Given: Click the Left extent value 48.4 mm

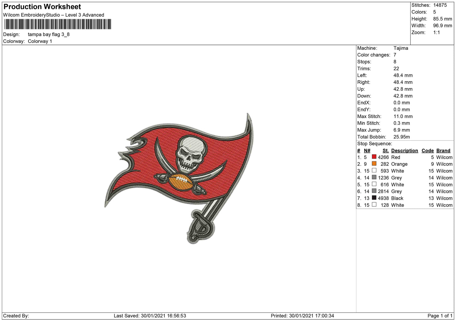Looking at the screenshot, I should (403, 75).
